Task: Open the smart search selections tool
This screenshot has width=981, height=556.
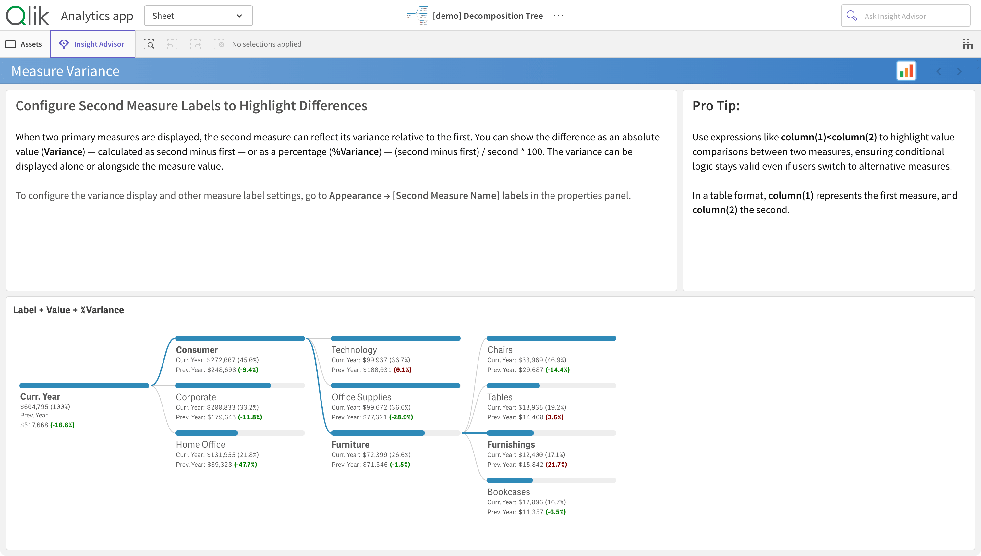Action: pyautogui.click(x=149, y=44)
